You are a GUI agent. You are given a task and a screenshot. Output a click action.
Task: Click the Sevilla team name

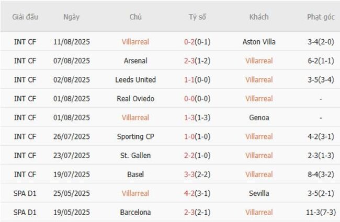point(259,193)
